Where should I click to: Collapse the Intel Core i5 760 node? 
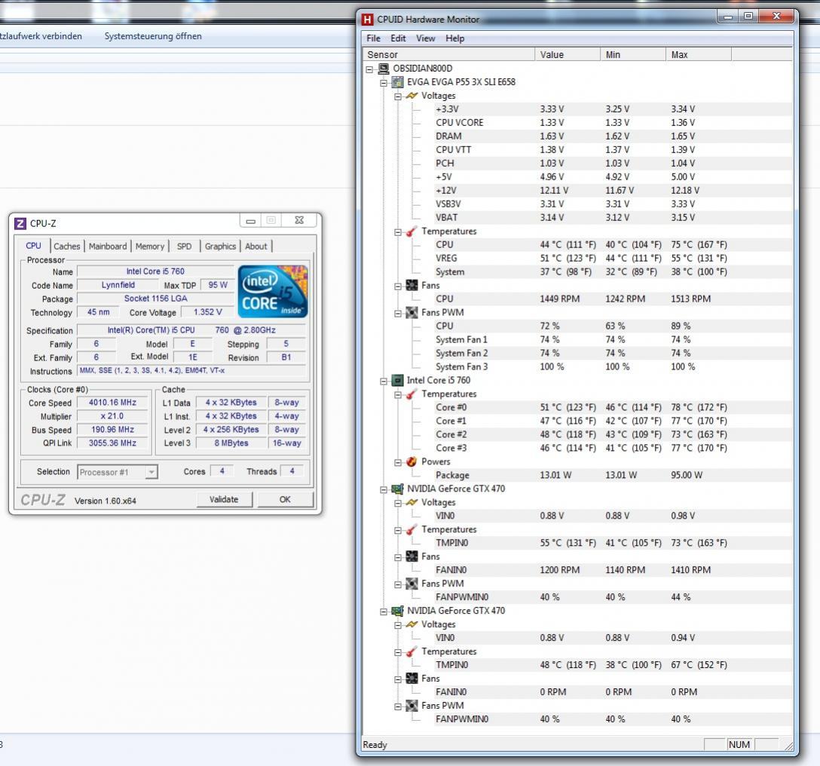pyautogui.click(x=384, y=381)
